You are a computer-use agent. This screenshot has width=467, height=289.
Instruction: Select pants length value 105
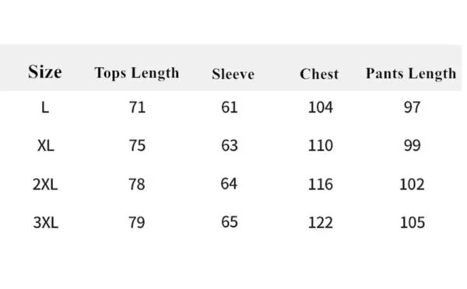(413, 222)
